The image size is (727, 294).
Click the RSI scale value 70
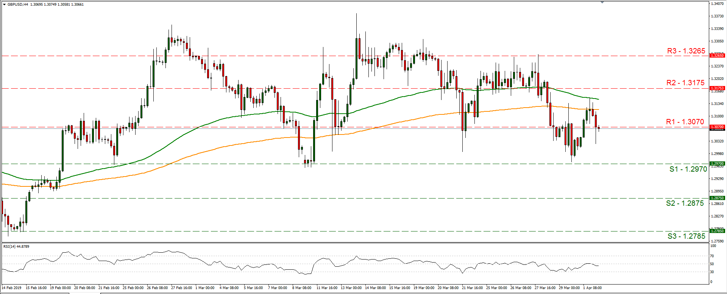[x=712, y=256]
